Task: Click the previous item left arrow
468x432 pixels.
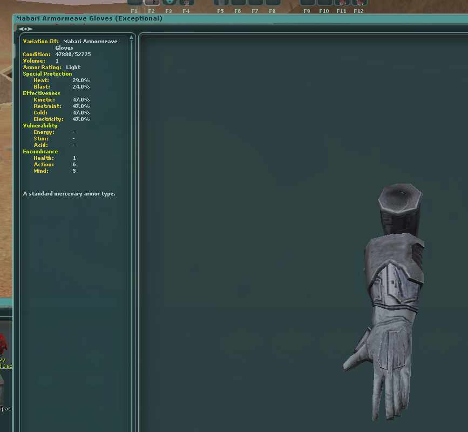Action: click(x=21, y=29)
